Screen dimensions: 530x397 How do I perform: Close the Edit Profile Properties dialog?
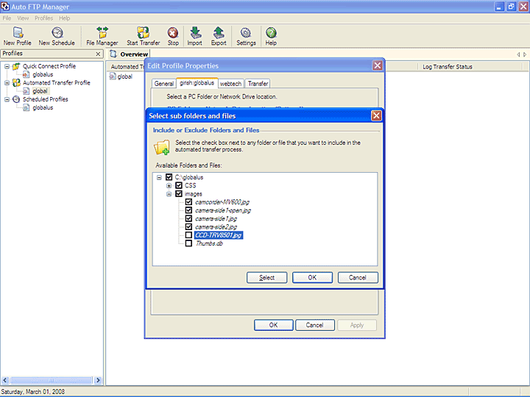(377, 65)
